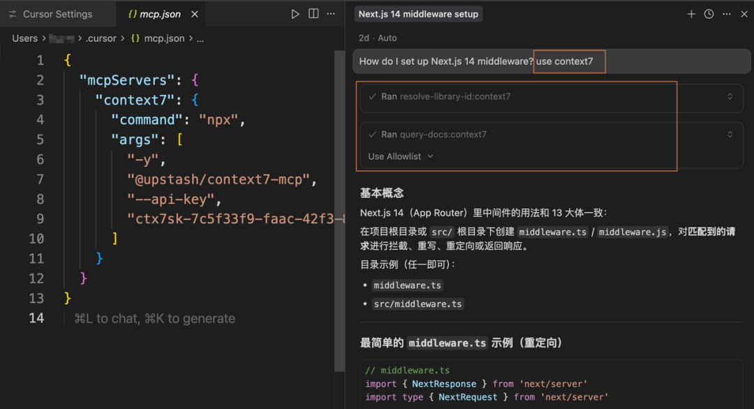Select the Next.js 14 middleware setup chat tab
754x409 pixels.
click(x=418, y=14)
